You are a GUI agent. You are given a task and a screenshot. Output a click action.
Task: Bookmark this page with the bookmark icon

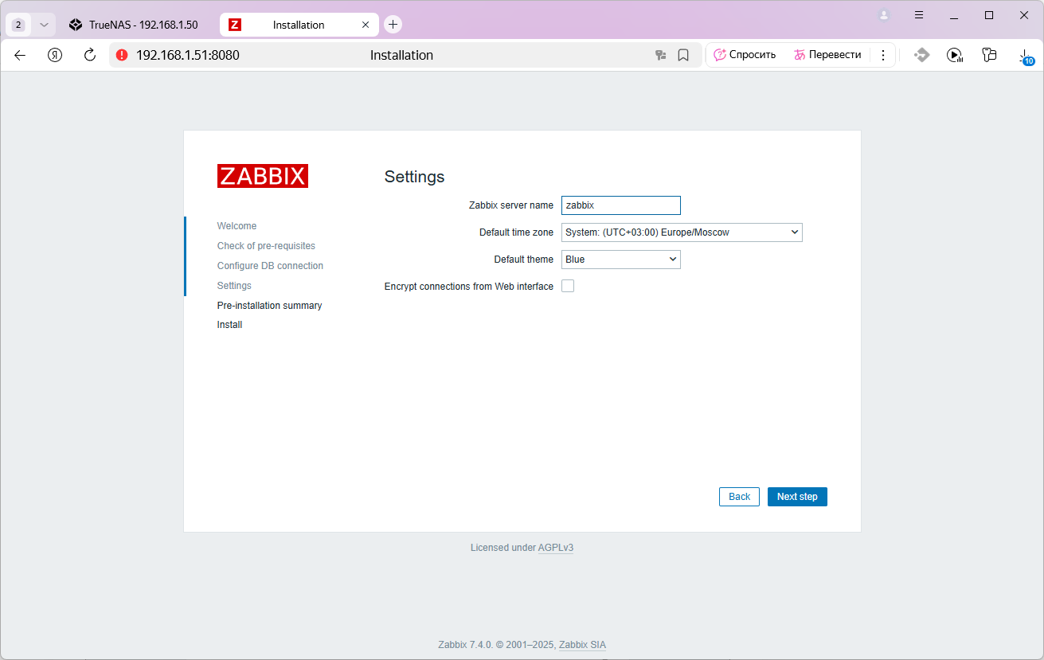point(683,55)
